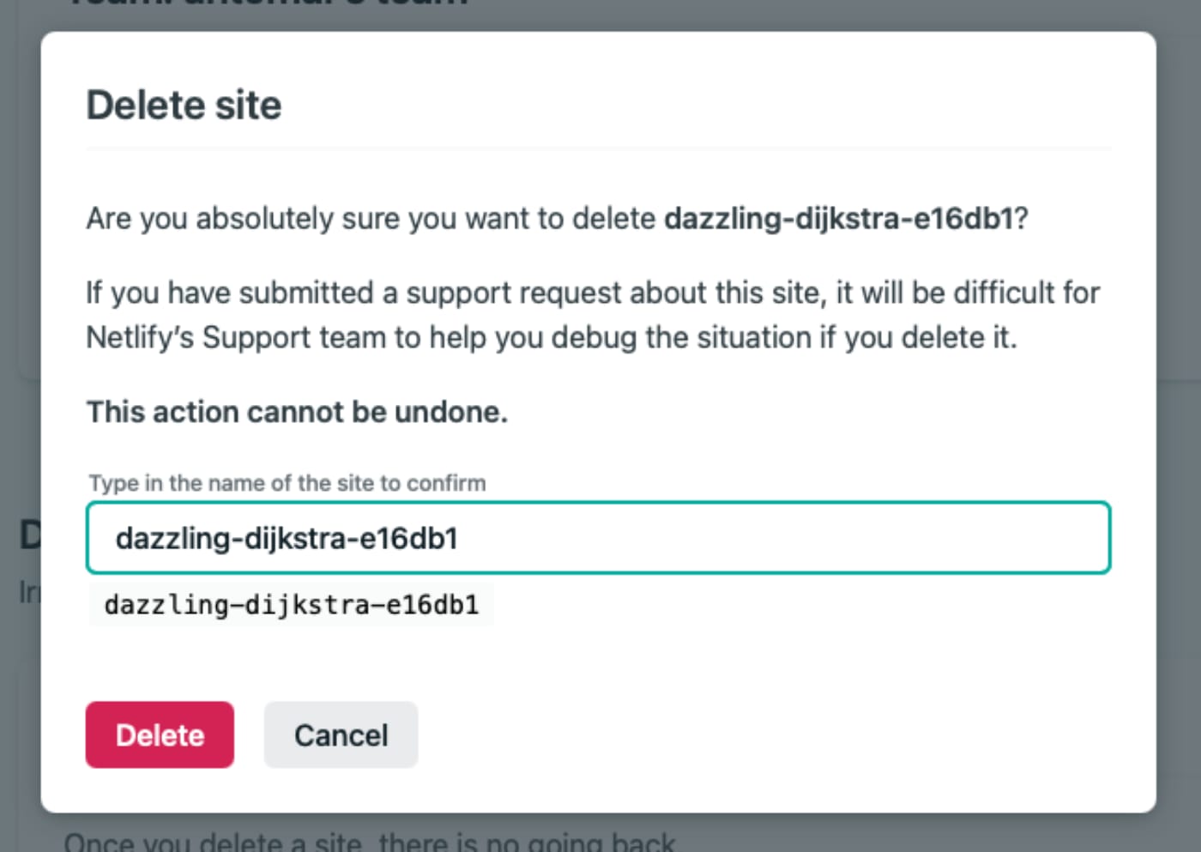
Task: Click the typed text inside the confirmation field
Action: click(287, 538)
